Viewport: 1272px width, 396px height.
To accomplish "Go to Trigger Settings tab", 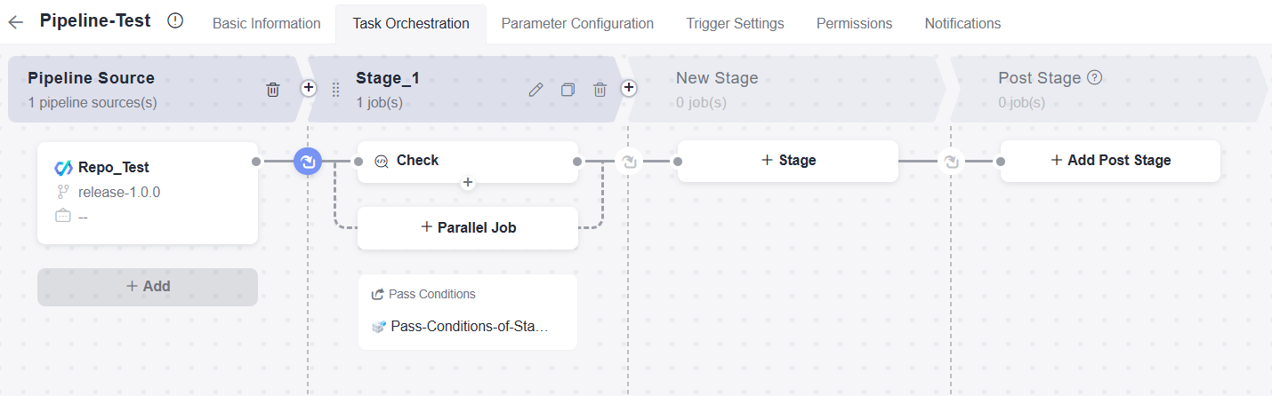I will pos(735,23).
